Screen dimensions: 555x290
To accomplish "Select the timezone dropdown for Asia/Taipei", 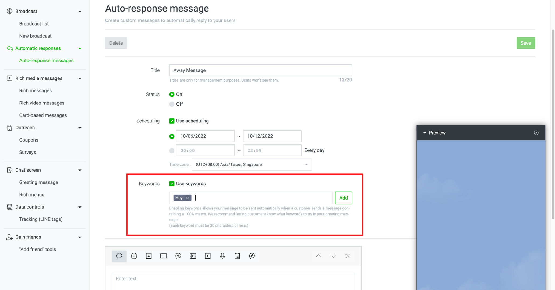I will 252,164.
